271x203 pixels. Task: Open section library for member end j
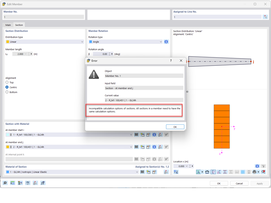(x=136, y=147)
